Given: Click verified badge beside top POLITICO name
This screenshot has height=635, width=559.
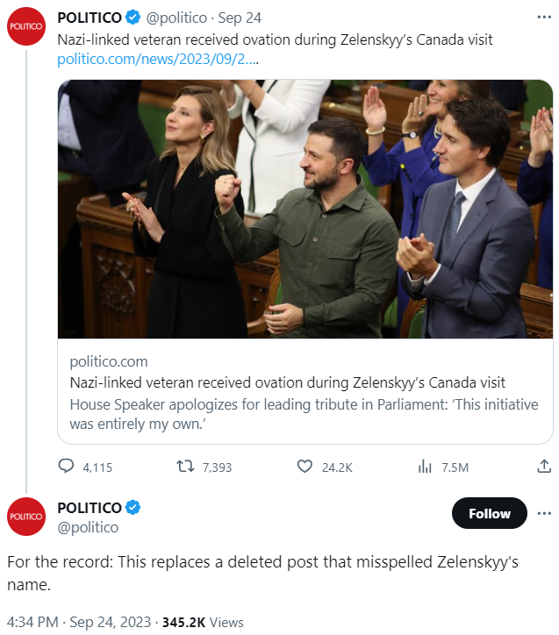Looking at the screenshot, I should tap(133, 18).
